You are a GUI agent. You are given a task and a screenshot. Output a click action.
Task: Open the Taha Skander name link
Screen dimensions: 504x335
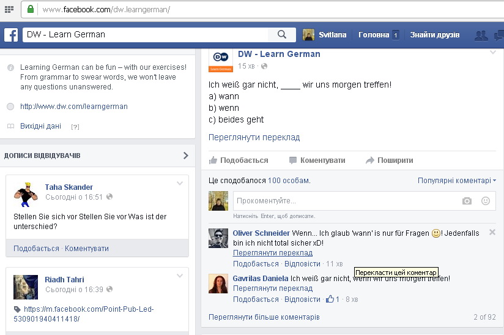(69, 187)
